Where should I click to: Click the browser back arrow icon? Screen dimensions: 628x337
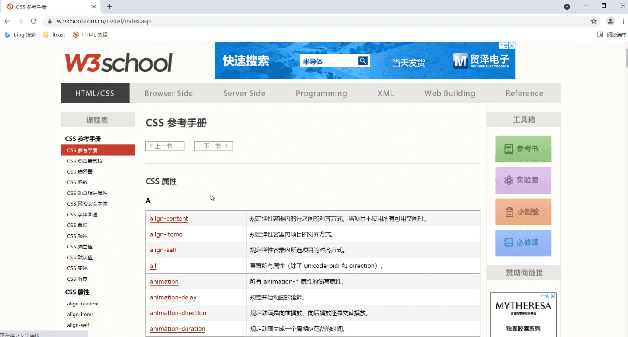[x=7, y=21]
